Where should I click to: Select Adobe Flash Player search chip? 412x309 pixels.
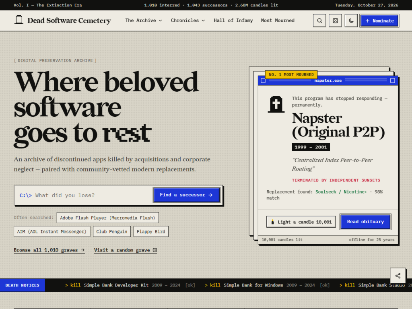tap(108, 218)
